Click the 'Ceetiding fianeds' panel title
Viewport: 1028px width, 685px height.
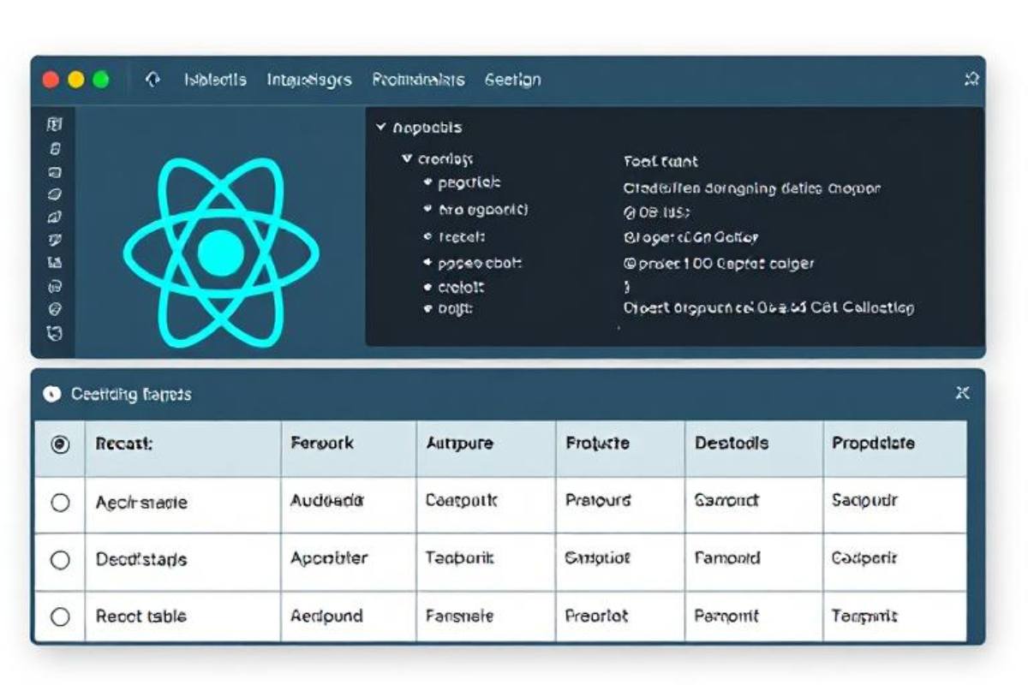point(131,394)
